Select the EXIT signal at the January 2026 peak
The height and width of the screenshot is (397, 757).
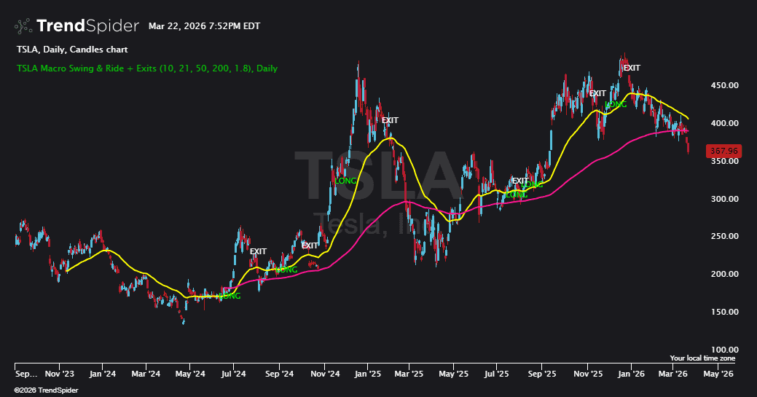632,68
